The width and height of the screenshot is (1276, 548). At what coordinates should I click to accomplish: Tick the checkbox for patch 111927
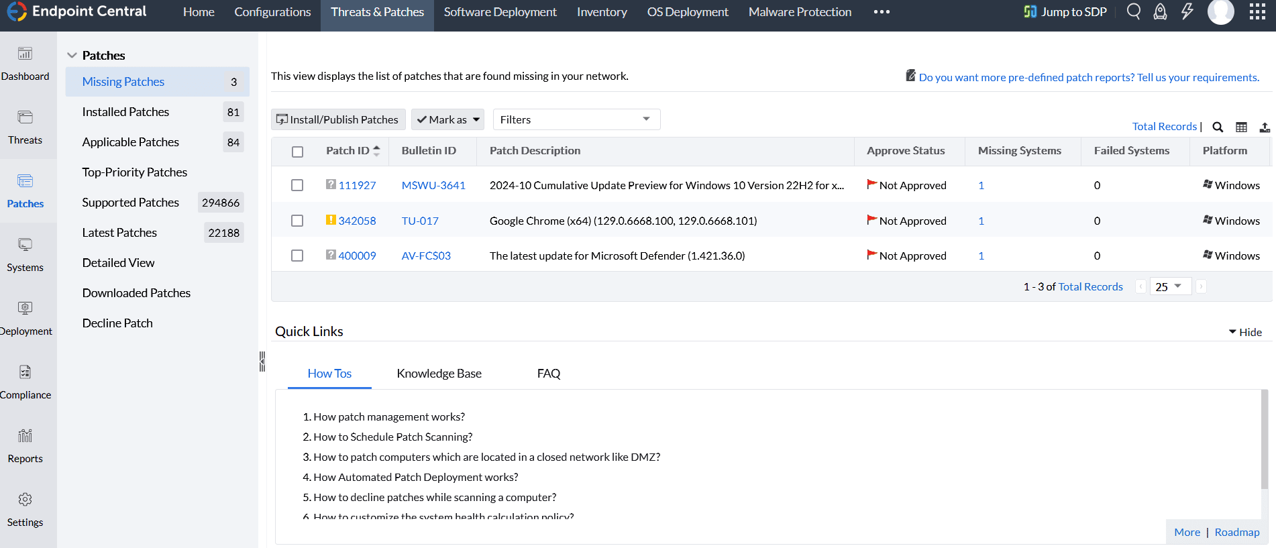[297, 185]
